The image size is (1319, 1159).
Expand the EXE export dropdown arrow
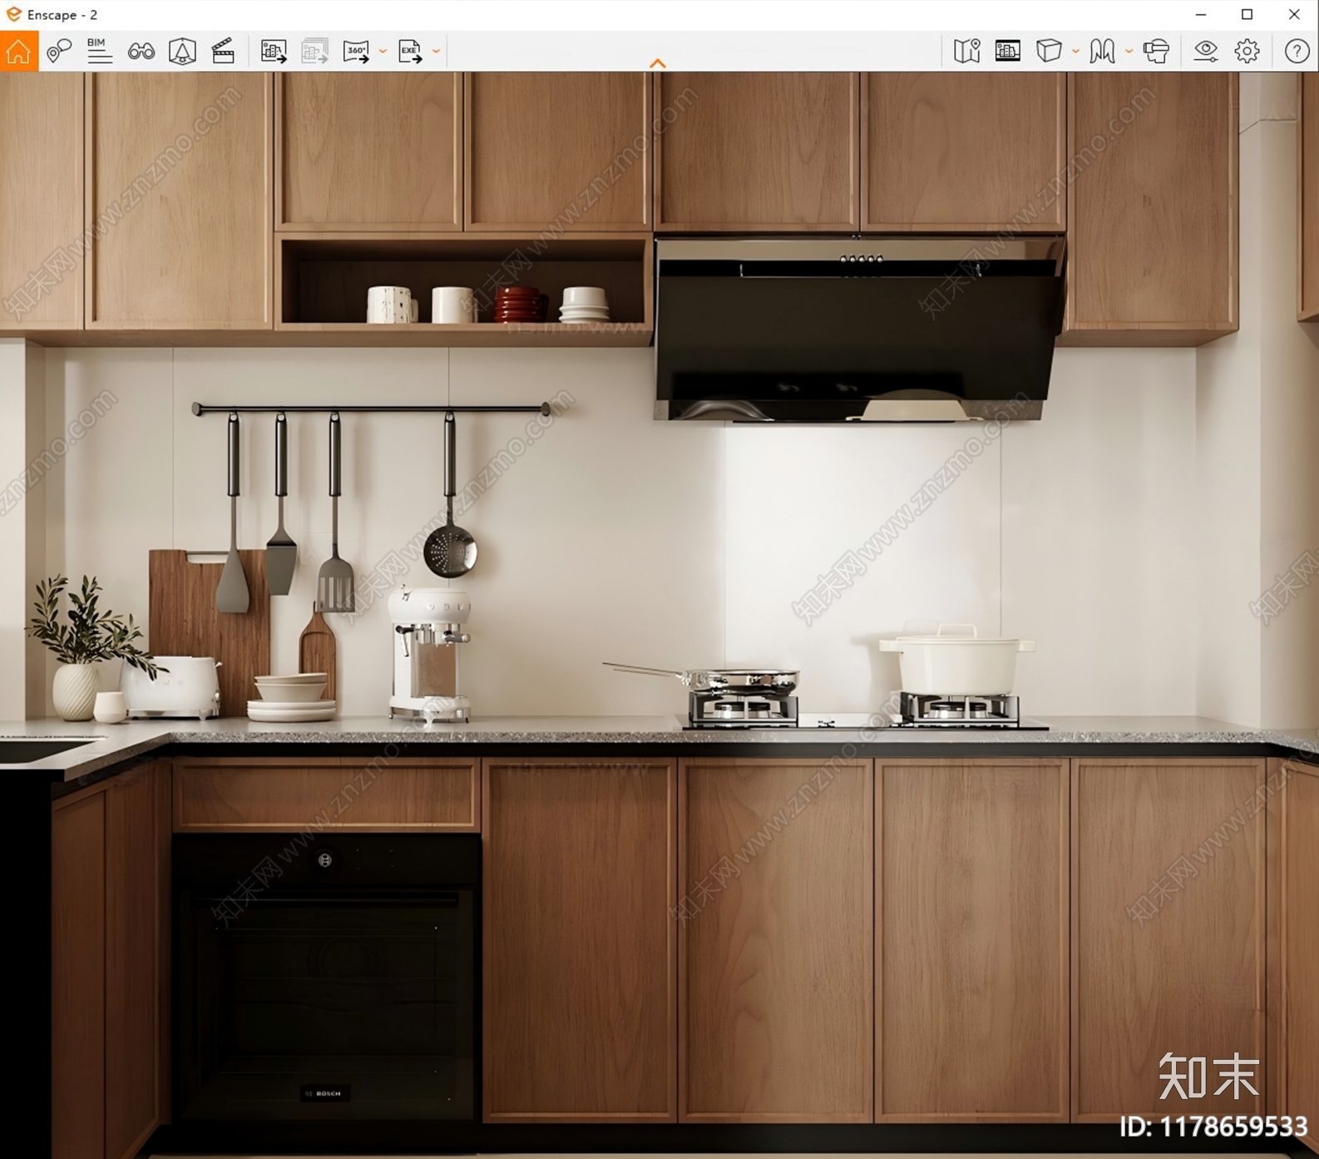pyautogui.click(x=436, y=52)
